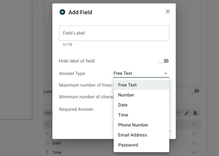Viewport: 219px width, 156px height.
Task: Click the text type icon in first row
Action: [47, 124]
